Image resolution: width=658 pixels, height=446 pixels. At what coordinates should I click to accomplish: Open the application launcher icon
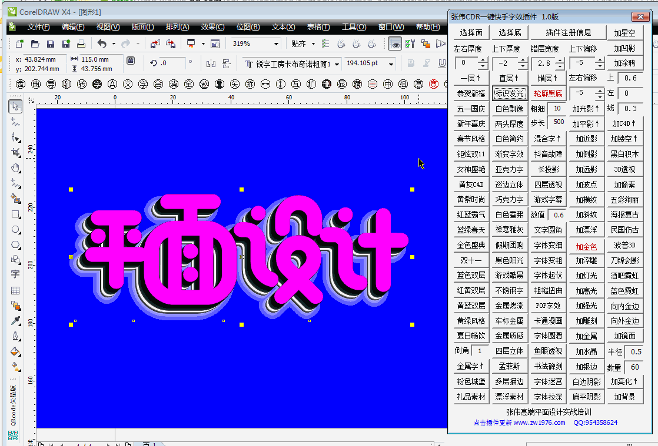(x=191, y=43)
